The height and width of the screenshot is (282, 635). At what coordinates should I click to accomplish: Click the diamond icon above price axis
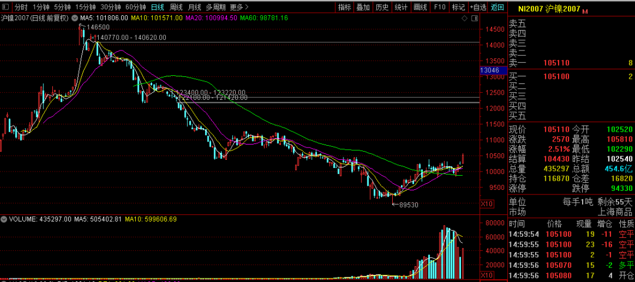click(x=464, y=18)
